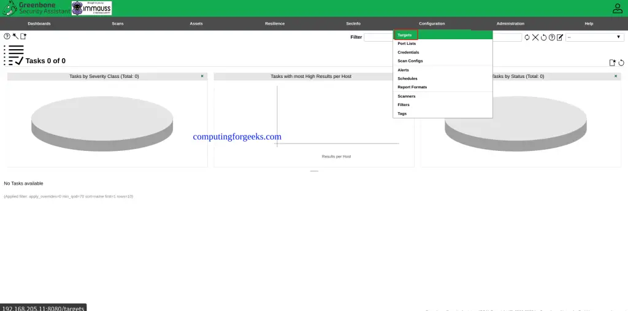Open the filter help question mark icon
The image size is (628, 311).
pyautogui.click(x=552, y=37)
